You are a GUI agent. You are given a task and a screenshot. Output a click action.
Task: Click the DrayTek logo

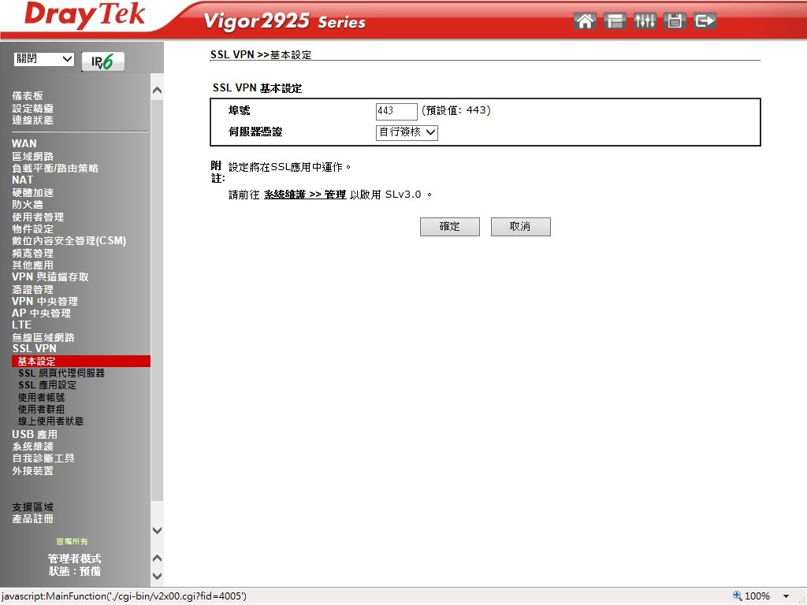(x=85, y=15)
